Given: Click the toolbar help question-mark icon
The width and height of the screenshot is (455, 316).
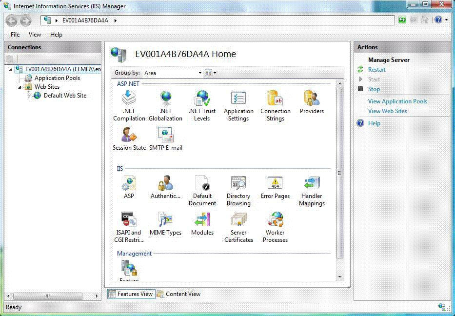Looking at the screenshot, I should 438,20.
